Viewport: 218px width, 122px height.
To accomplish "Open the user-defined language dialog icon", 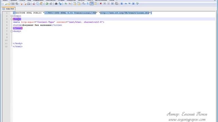I will click(x=95, y=4).
